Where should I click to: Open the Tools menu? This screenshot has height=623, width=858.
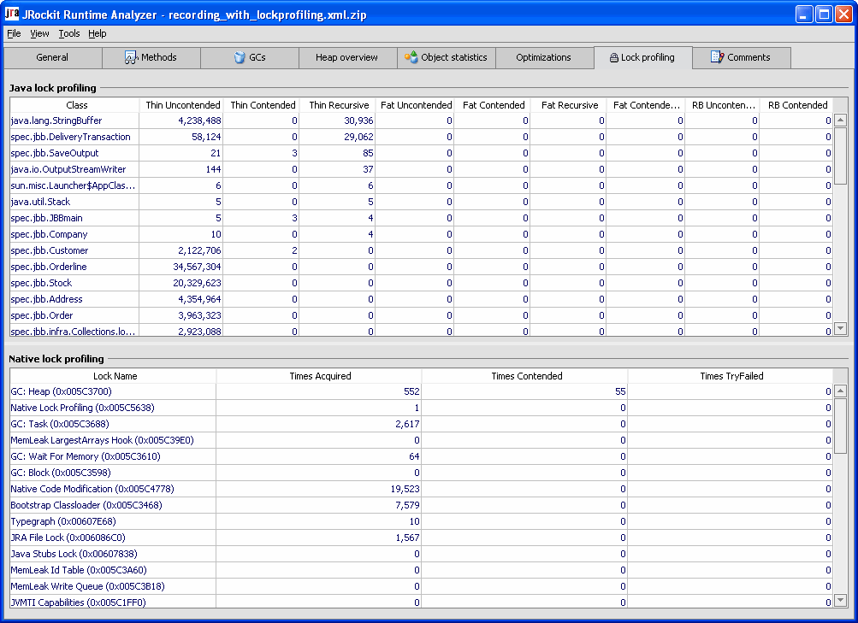(69, 33)
